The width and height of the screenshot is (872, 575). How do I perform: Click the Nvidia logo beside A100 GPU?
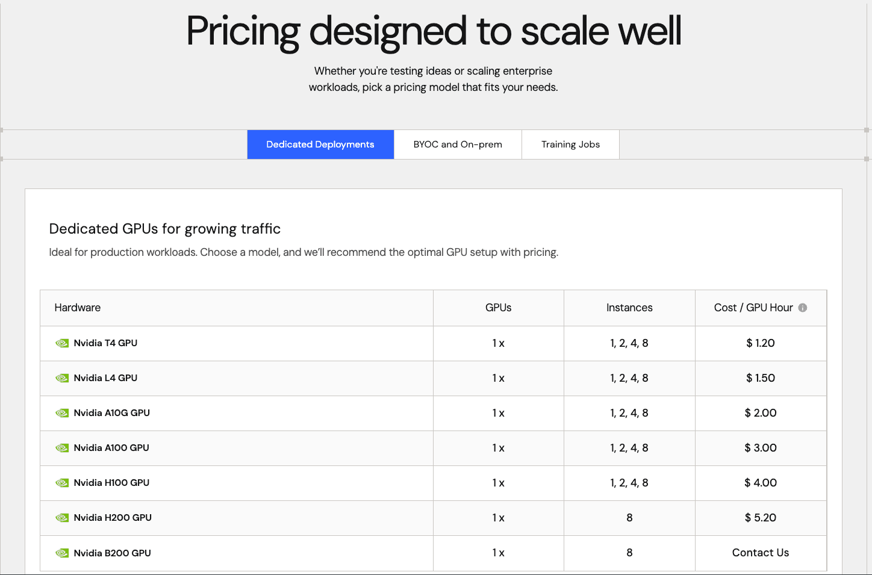pos(62,448)
